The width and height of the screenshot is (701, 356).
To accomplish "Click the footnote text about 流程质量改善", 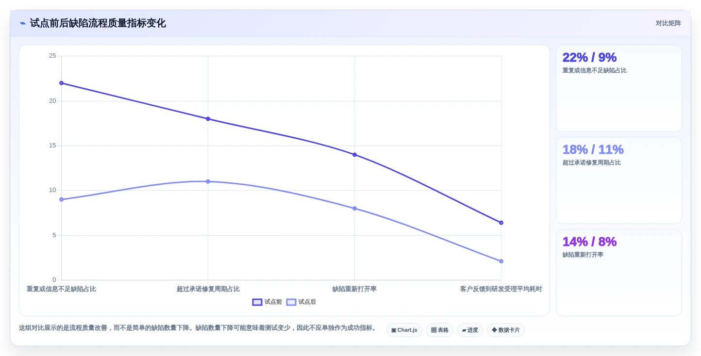I will click(x=198, y=328).
